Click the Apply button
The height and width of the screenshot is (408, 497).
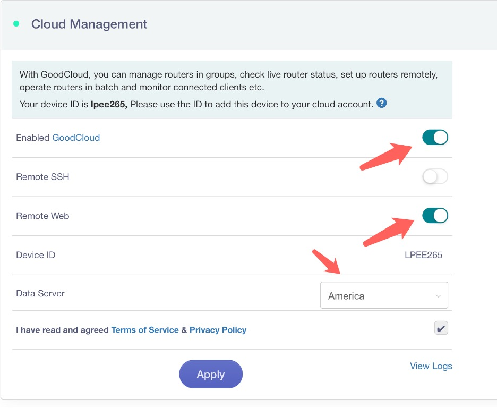(211, 374)
